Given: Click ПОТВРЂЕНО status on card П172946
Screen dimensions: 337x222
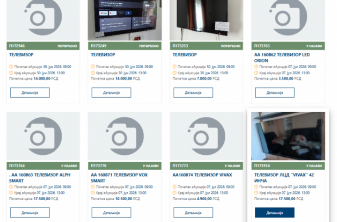Looking at the screenshot, I should (67, 46).
